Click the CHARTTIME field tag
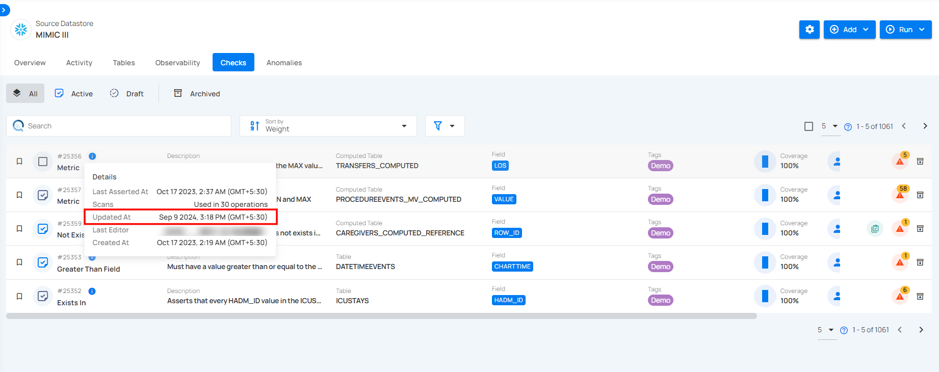939x372 pixels. [512, 267]
